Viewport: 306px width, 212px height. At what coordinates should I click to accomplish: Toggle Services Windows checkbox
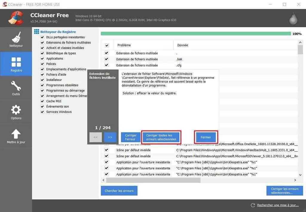coord(42,112)
